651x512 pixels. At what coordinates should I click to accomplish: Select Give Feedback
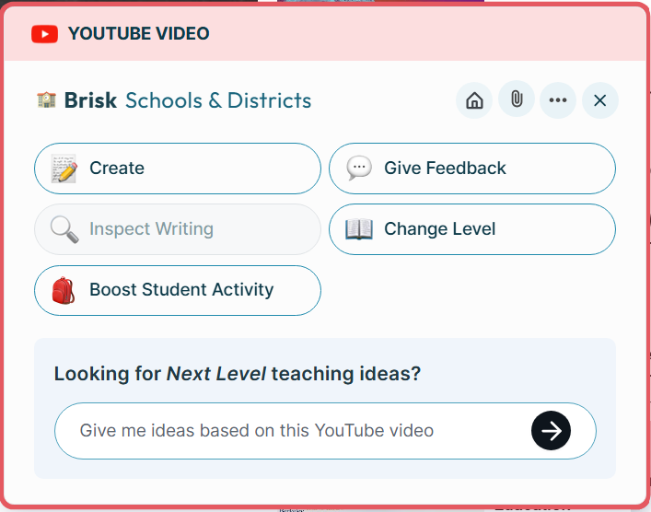(472, 169)
